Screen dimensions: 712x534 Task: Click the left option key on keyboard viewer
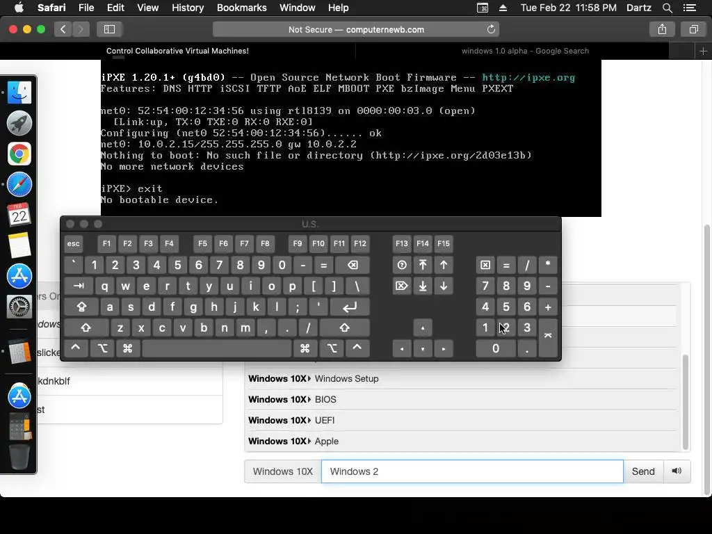tap(103, 348)
